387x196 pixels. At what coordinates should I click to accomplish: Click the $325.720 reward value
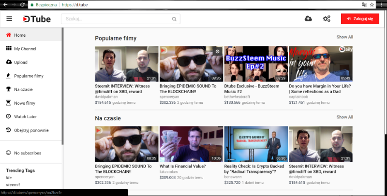coord(232,182)
